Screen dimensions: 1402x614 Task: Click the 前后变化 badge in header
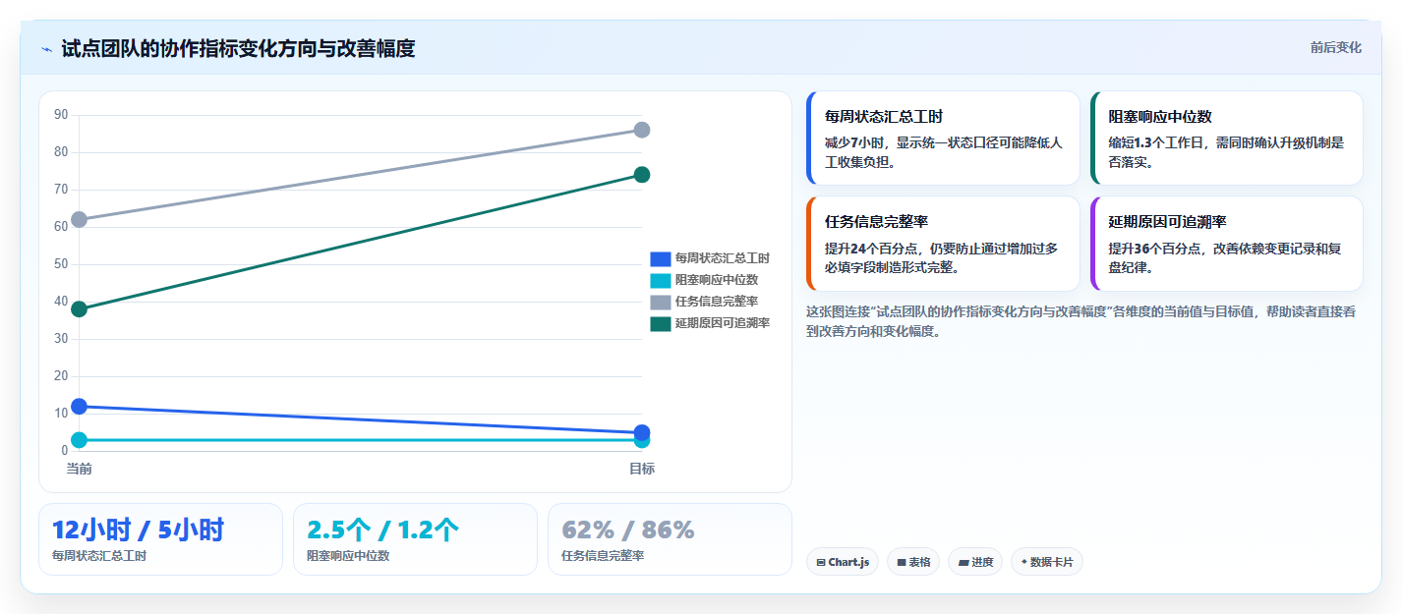[x=1335, y=47]
